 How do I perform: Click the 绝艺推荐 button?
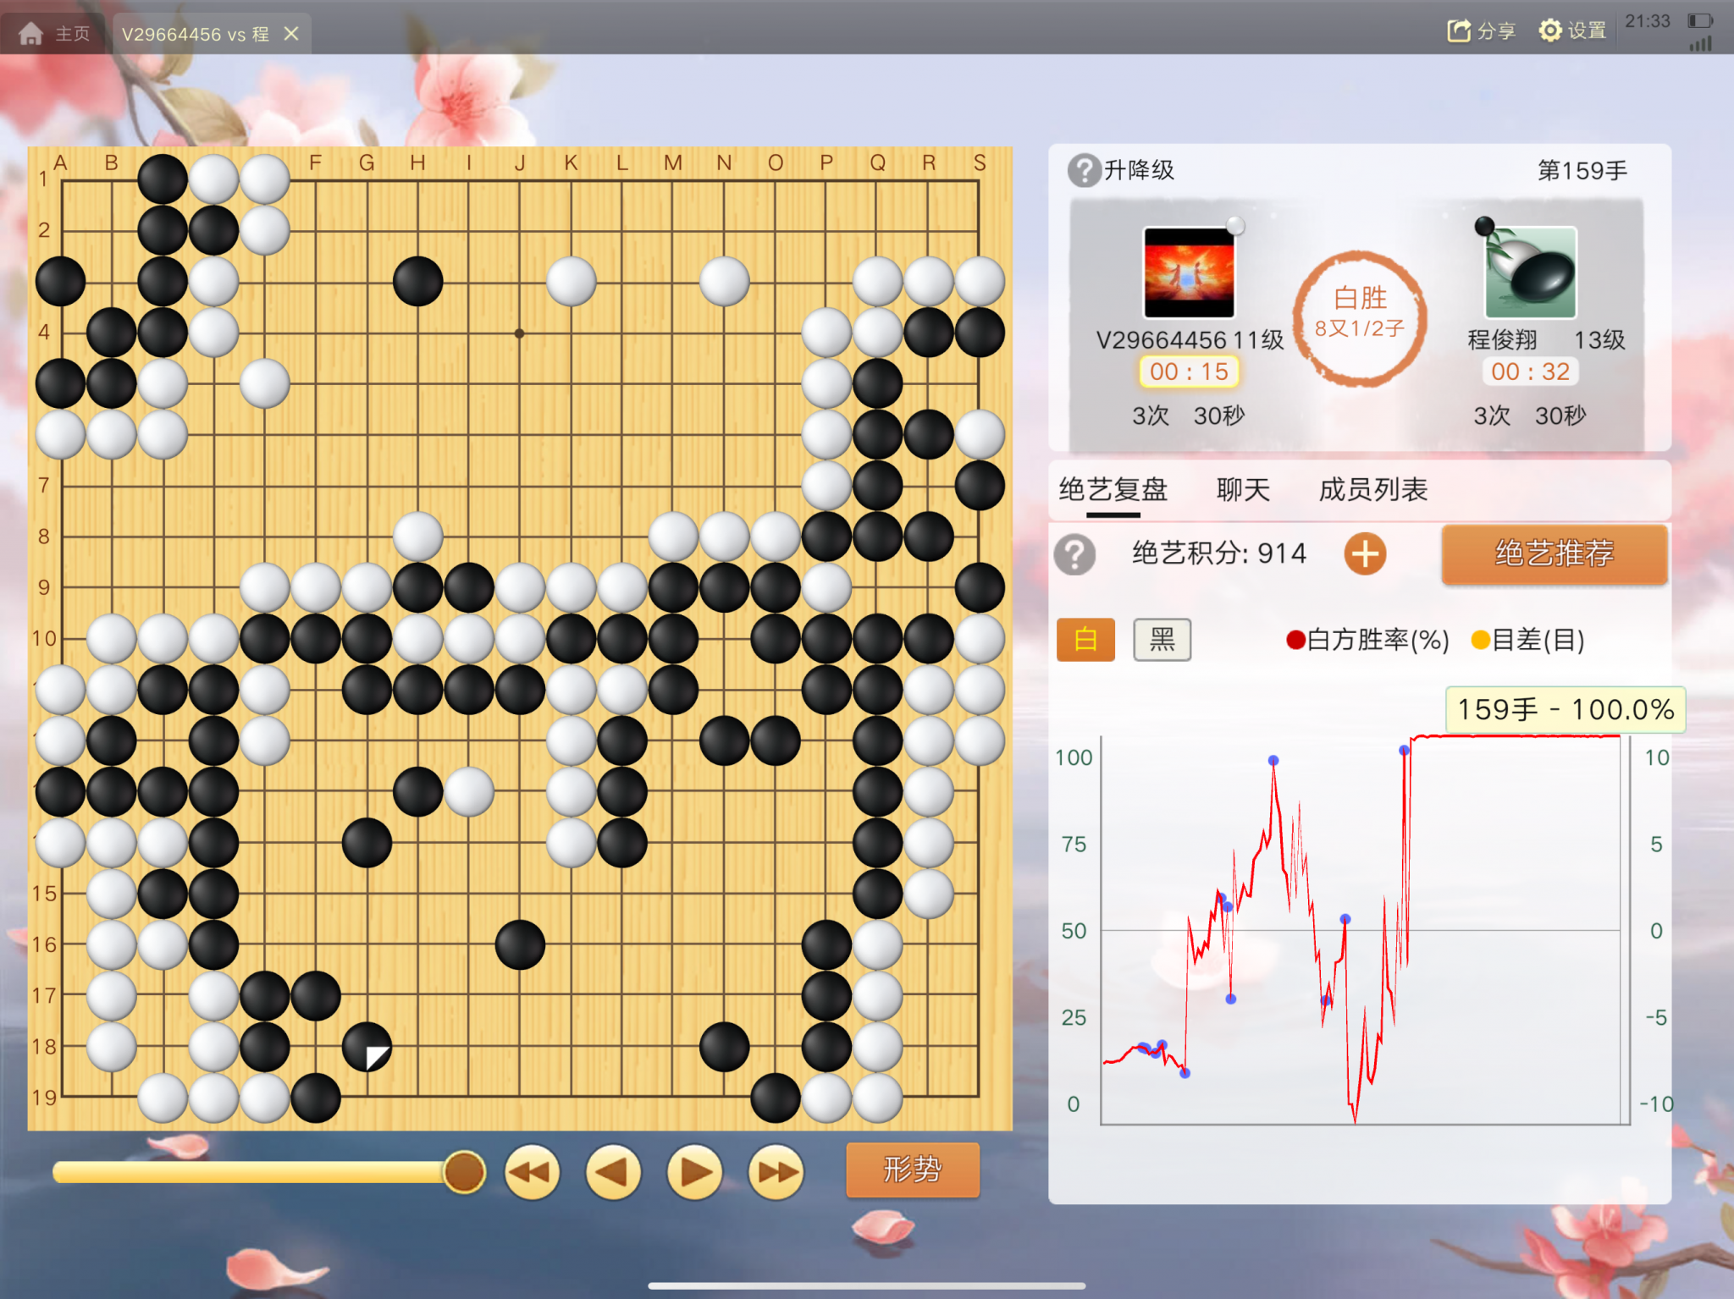coord(1555,553)
